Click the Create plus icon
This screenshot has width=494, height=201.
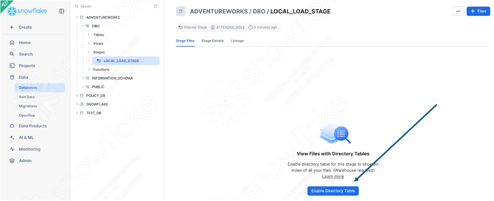point(12,27)
